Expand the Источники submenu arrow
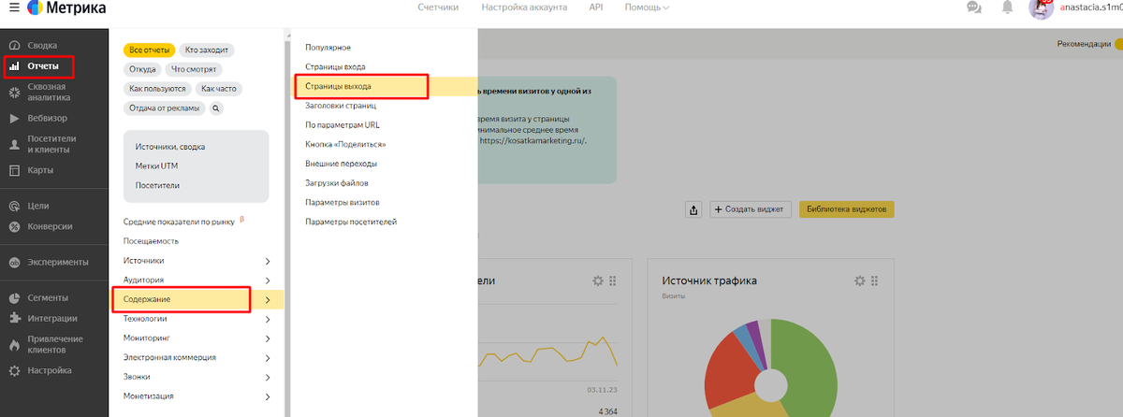 [x=268, y=261]
